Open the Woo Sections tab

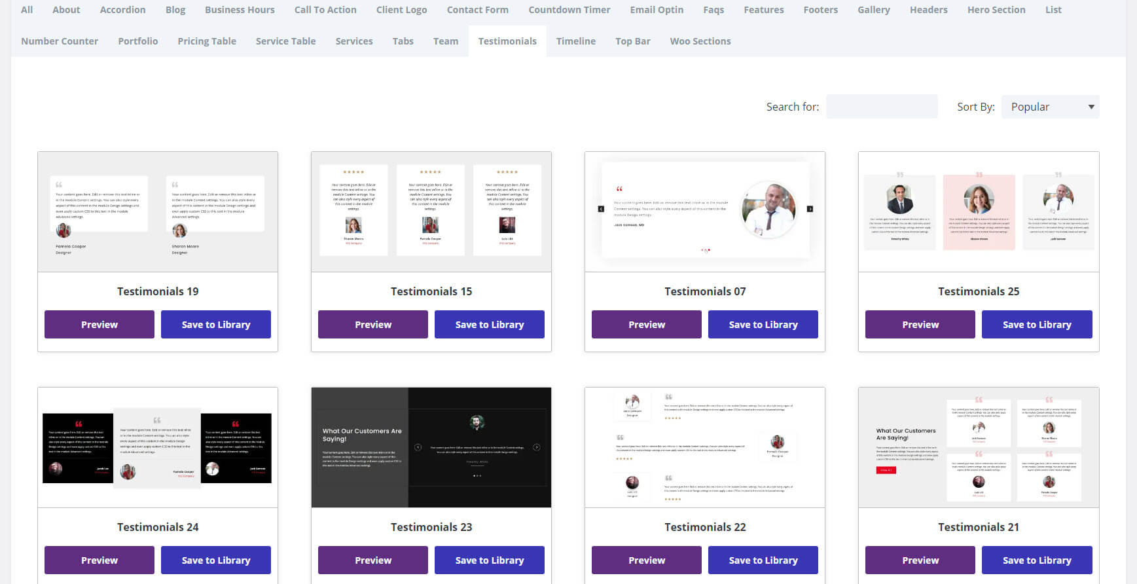click(700, 41)
